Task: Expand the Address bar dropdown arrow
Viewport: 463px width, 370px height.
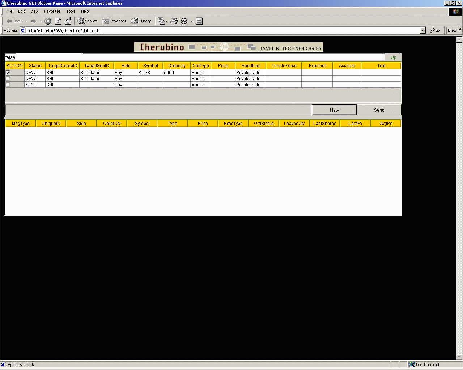Action: click(x=422, y=31)
